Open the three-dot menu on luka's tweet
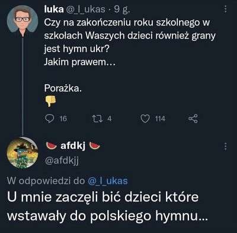Image resolution: width=237 pixels, height=233 pixels. tap(225, 9)
